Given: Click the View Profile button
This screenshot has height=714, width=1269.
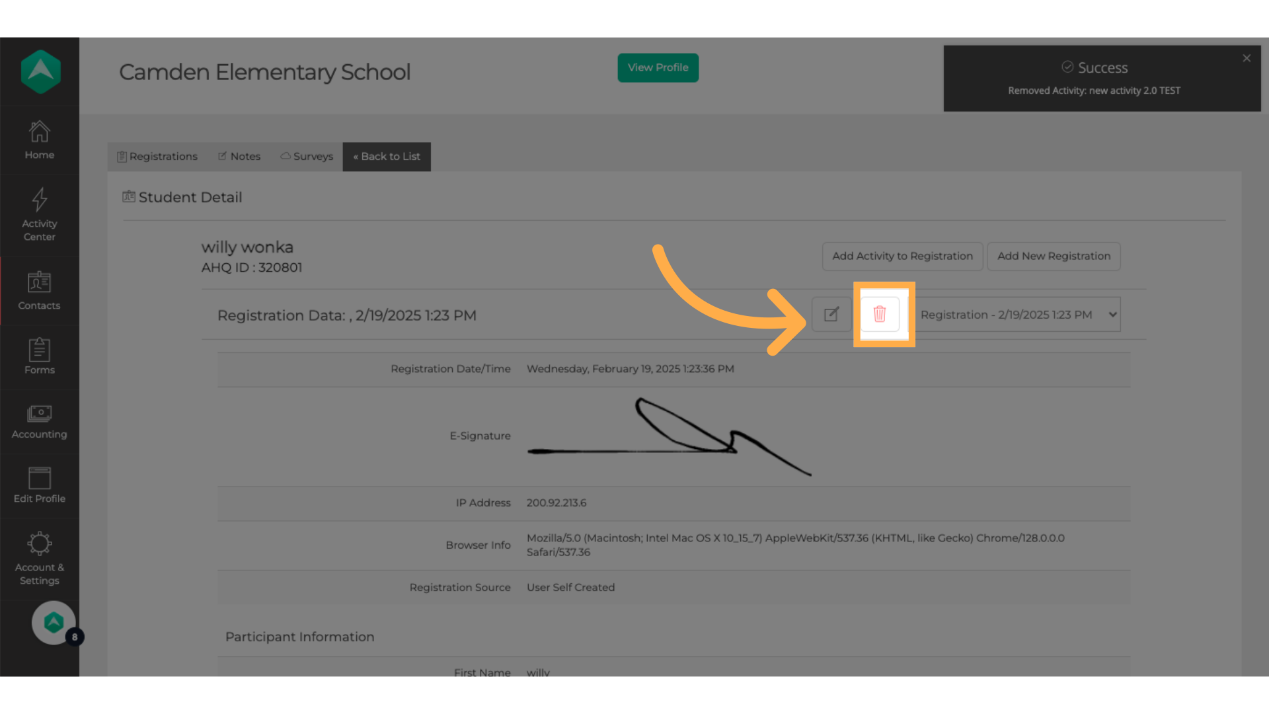Looking at the screenshot, I should (658, 67).
